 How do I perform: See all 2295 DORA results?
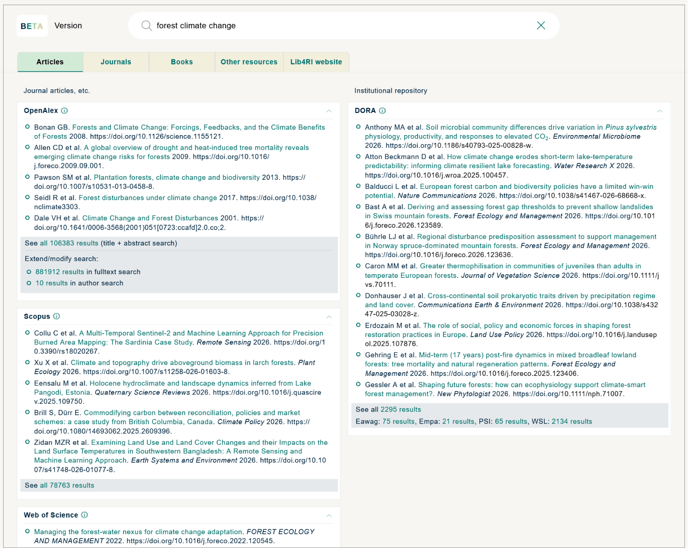tap(400, 409)
